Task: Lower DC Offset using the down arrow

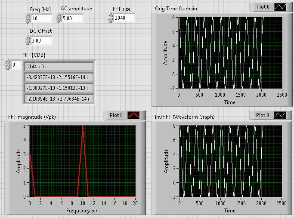Action: [28, 43]
